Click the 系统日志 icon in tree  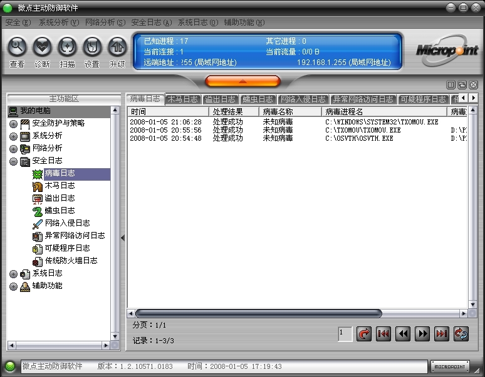(x=24, y=274)
